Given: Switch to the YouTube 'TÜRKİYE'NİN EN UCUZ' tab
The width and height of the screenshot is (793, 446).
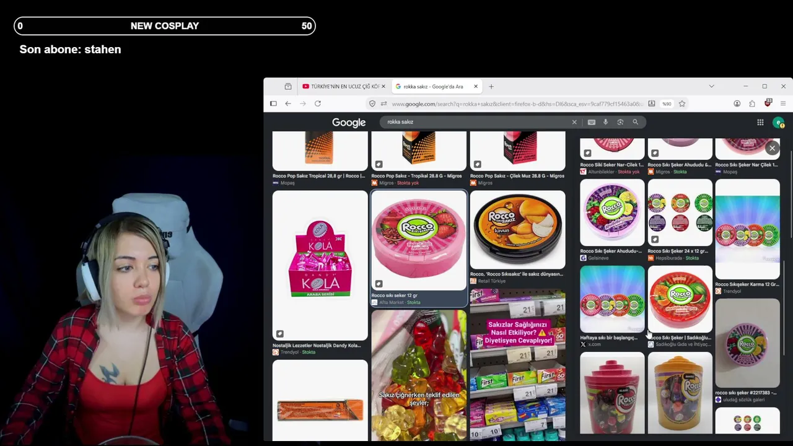Looking at the screenshot, I should coord(343,86).
